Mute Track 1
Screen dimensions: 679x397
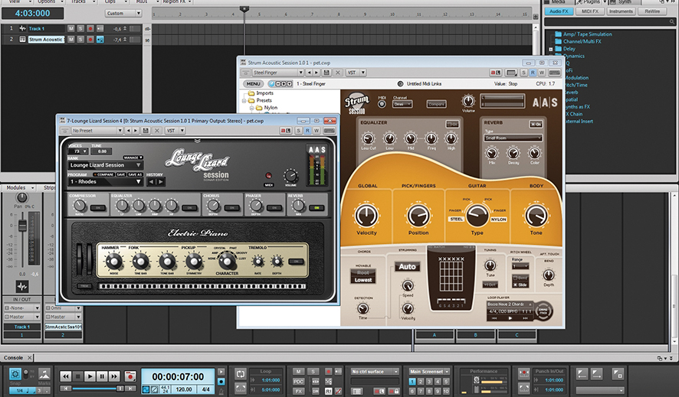click(71, 28)
